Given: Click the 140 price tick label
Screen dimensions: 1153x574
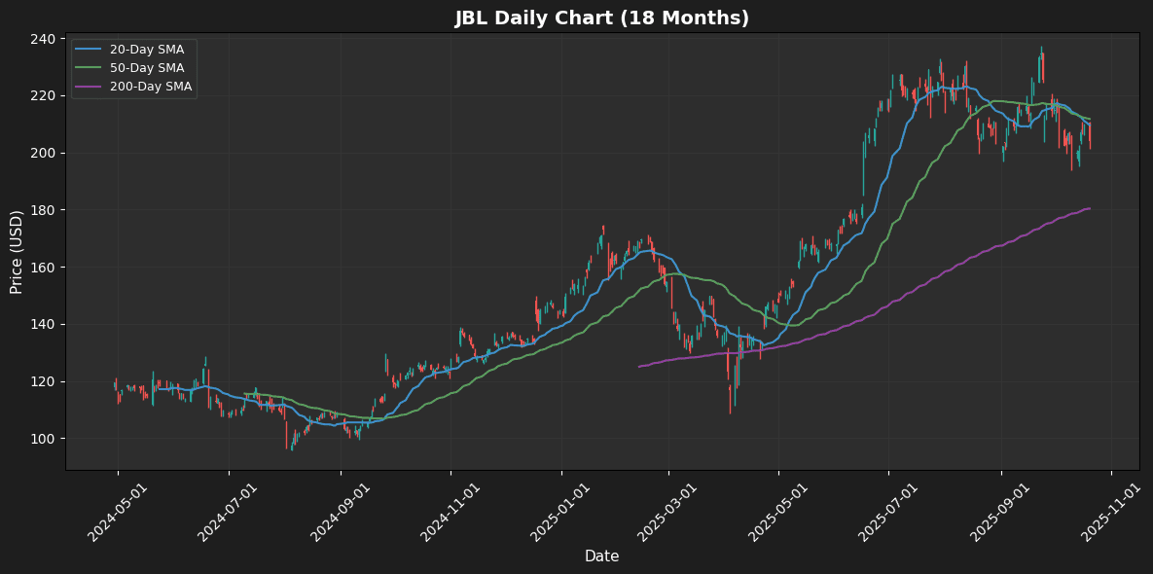Looking at the screenshot, I should pyautogui.click(x=47, y=325).
